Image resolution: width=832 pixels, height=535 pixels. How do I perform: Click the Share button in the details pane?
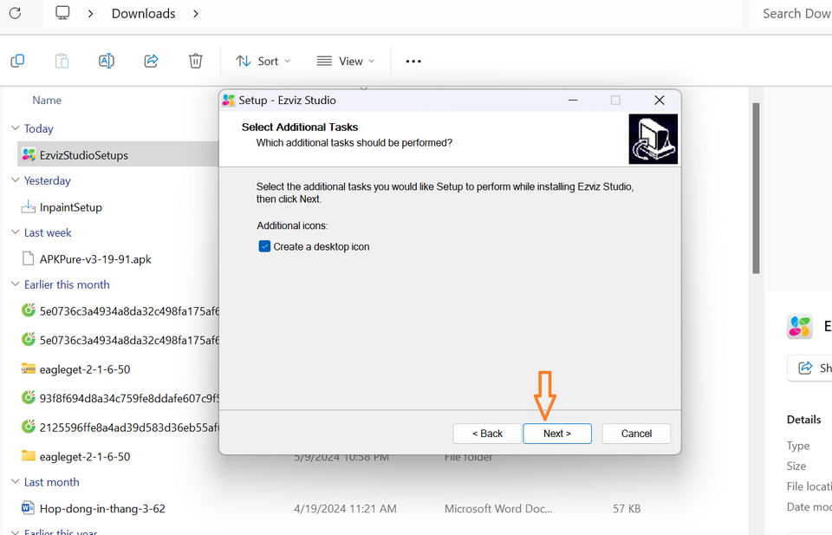[810, 368]
